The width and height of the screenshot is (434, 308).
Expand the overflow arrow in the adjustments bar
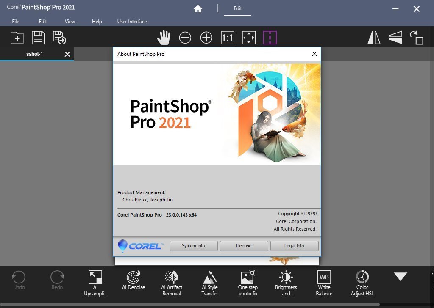pyautogui.click(x=400, y=277)
